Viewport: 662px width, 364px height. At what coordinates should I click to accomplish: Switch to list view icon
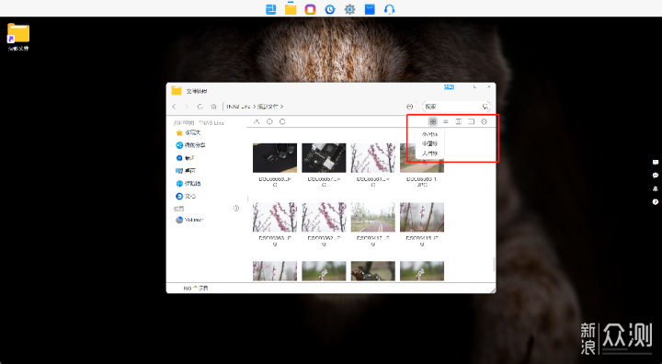click(445, 121)
